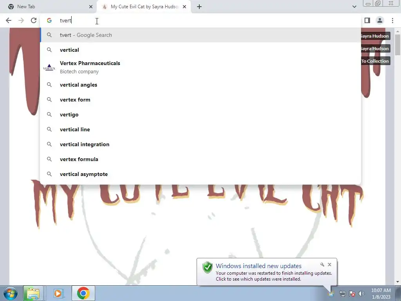
Task: Click the network tray icon
Action: point(342,294)
